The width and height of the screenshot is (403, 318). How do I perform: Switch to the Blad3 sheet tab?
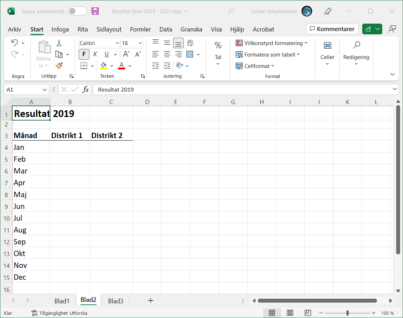coord(116,301)
